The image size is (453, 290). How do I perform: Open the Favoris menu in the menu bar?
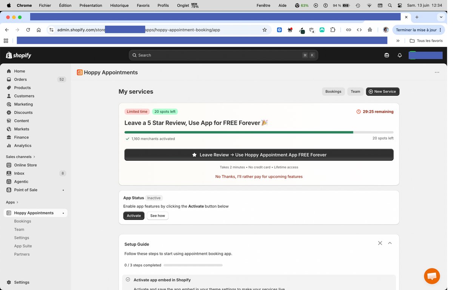click(143, 5)
